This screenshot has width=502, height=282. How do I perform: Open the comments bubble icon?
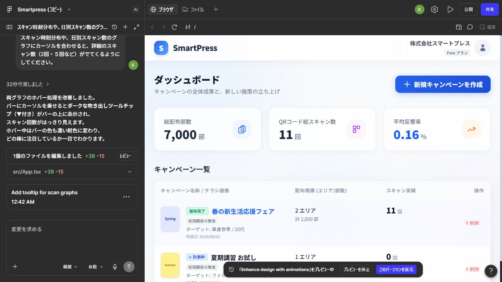[x=470, y=27]
